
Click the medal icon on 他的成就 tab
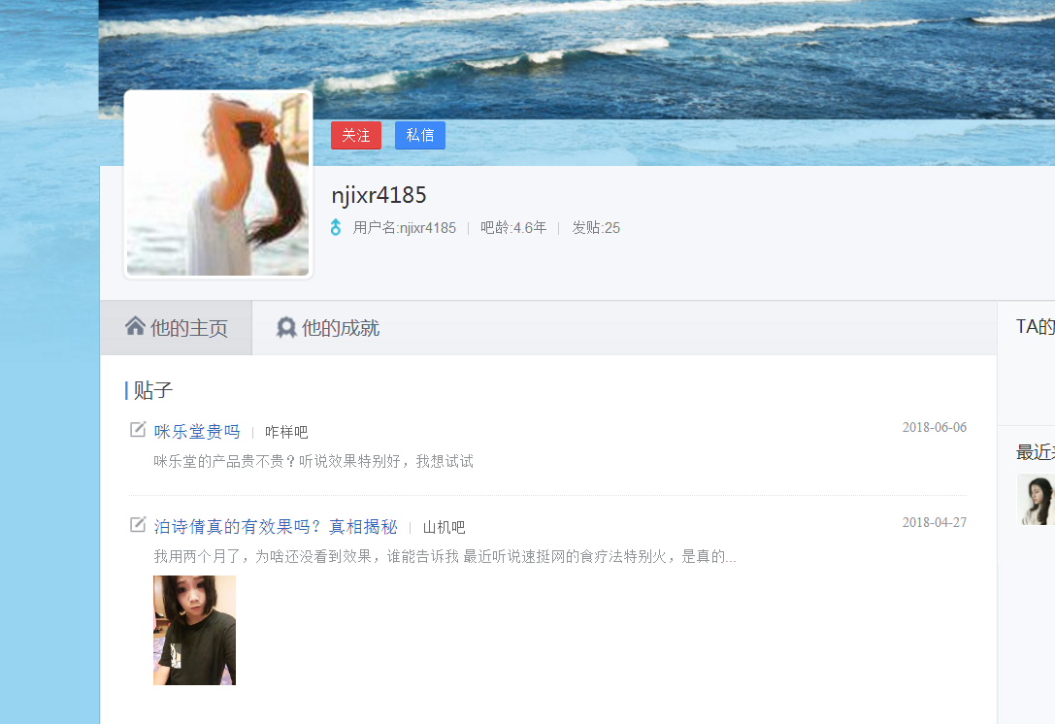coord(286,328)
